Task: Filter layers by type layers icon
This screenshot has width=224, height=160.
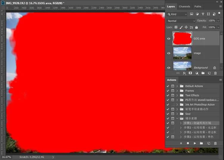Action: [203, 14]
